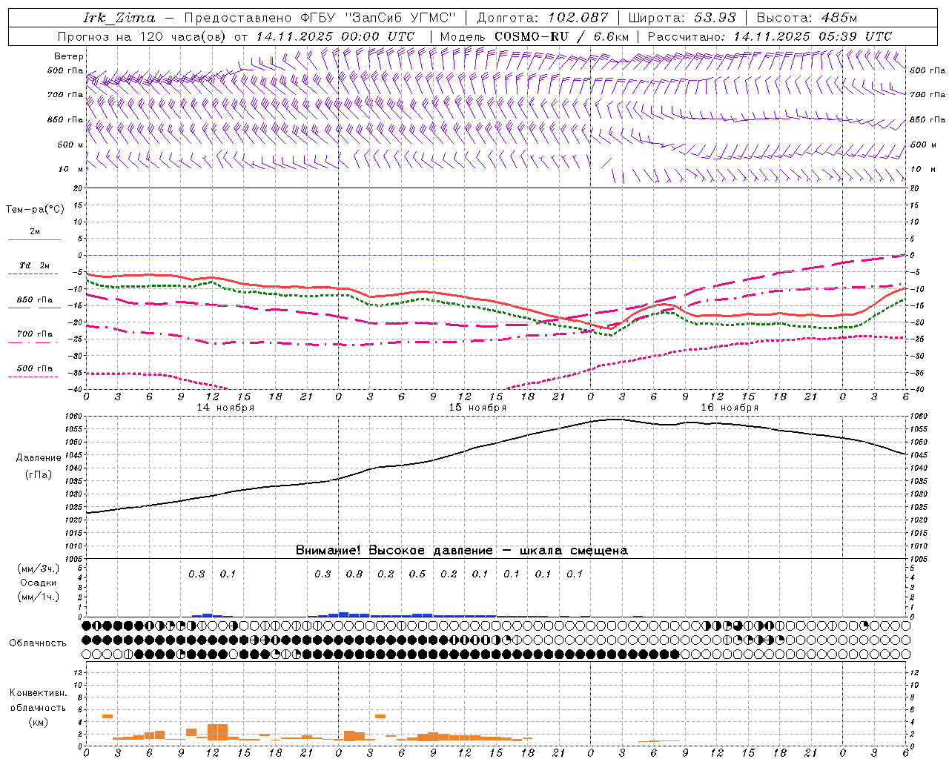Click the 0.5 precipitation amount value
The width and height of the screenshot is (949, 759).
(x=417, y=574)
